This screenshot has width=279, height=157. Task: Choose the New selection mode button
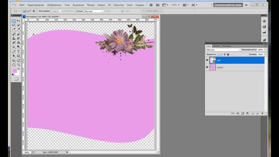[24, 11]
